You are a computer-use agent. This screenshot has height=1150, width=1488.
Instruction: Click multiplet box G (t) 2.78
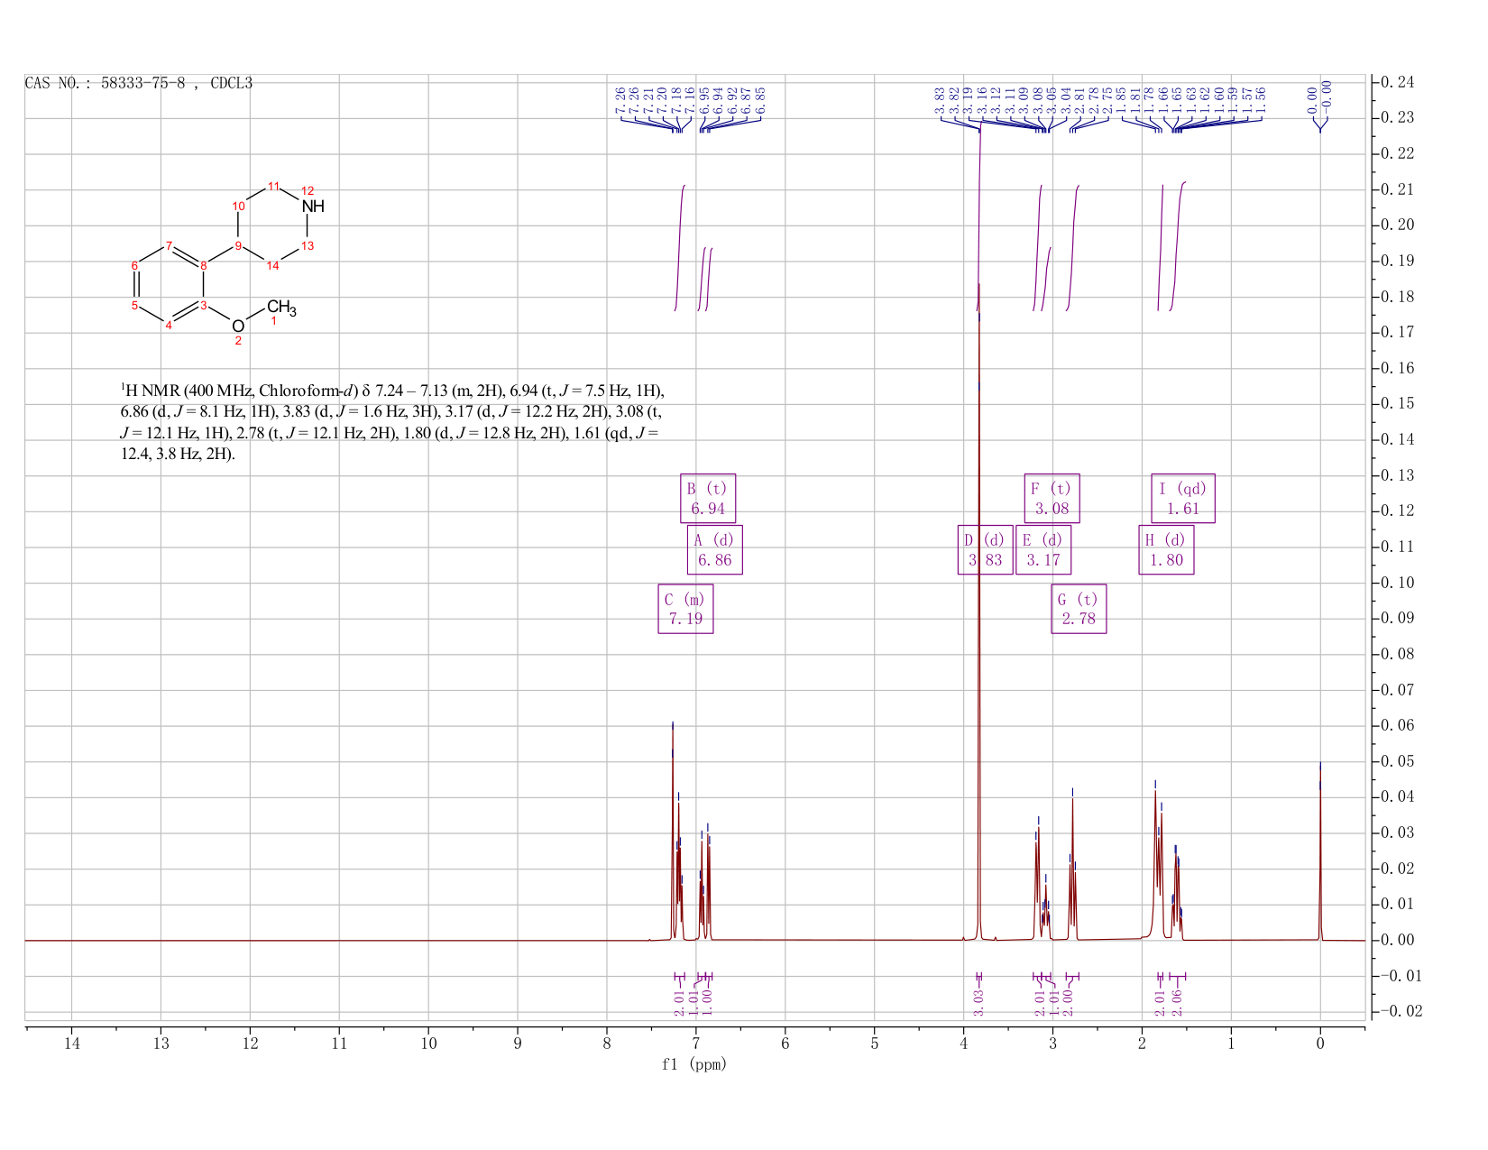[1079, 609]
